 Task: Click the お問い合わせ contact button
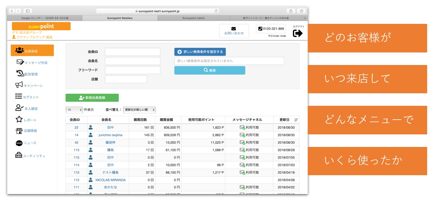[234, 31]
